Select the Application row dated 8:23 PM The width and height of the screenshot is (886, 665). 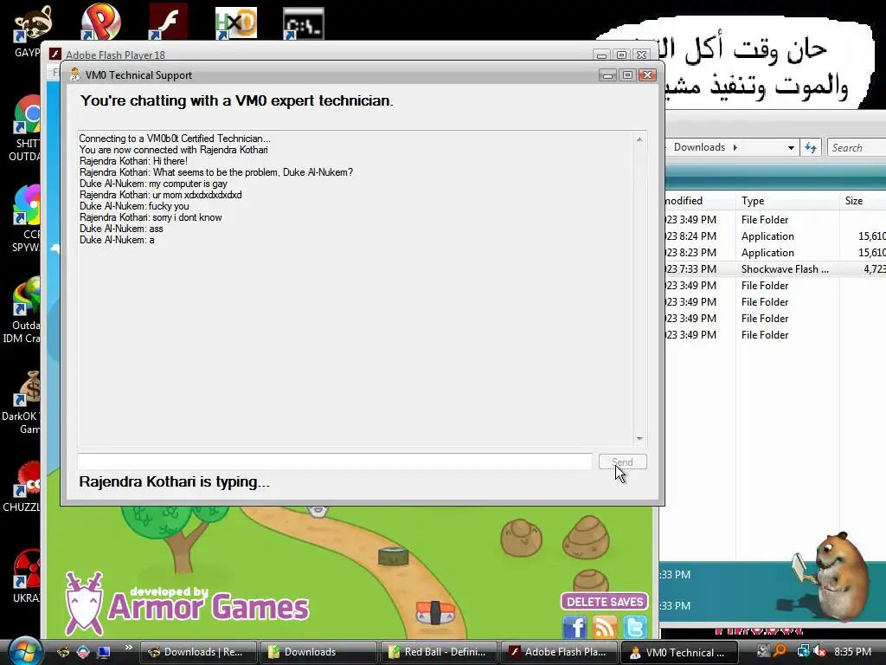coord(775,253)
